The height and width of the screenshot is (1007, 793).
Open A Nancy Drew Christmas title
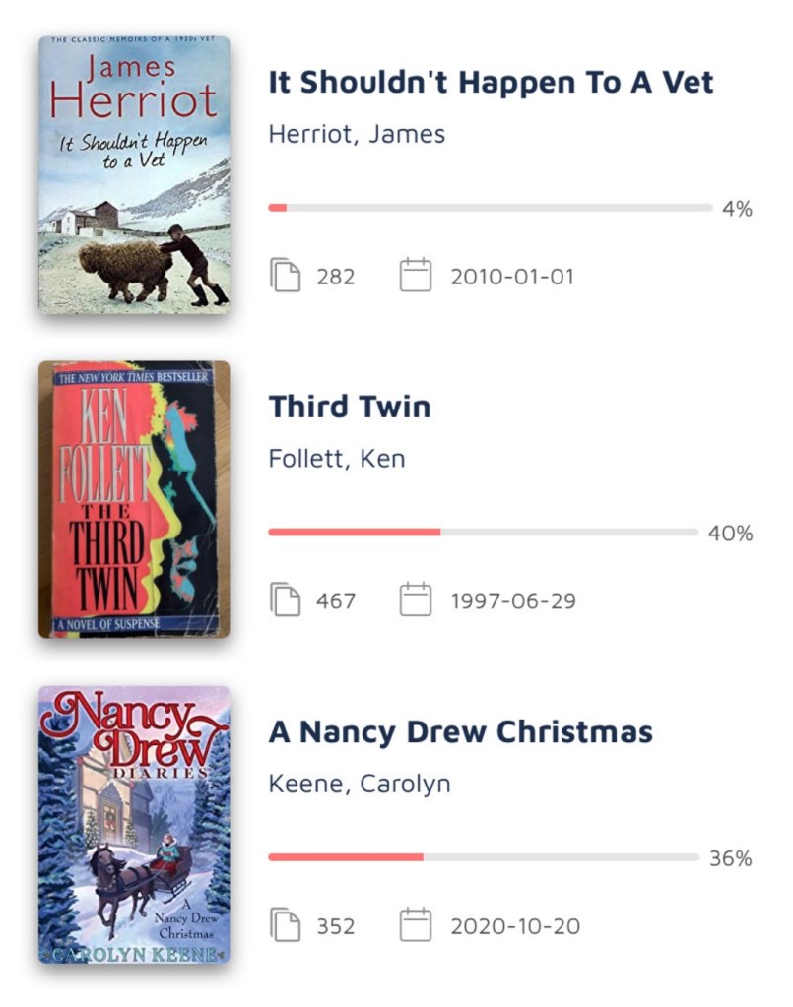pos(460,732)
